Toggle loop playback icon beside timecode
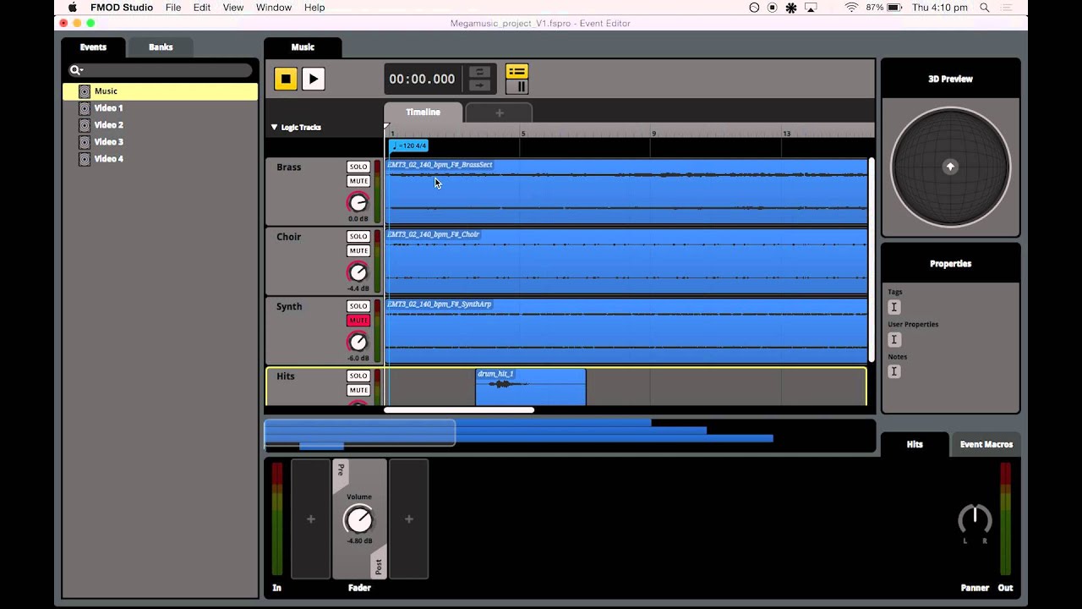The height and width of the screenshot is (609, 1082). pyautogui.click(x=479, y=72)
